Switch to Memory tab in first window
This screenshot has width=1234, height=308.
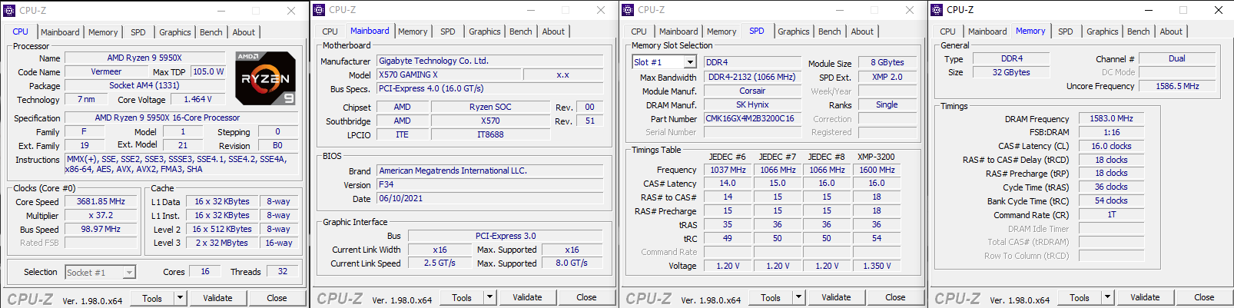pos(103,32)
